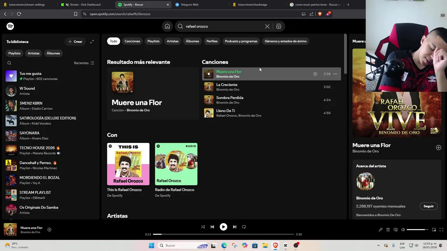Bookmark this page in the browser
Viewport: 447px width, 251px height.
pyautogui.click(x=75, y=14)
